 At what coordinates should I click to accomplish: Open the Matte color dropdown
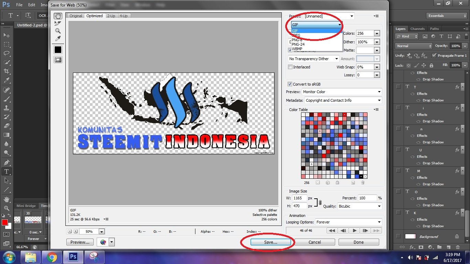[x=377, y=50]
